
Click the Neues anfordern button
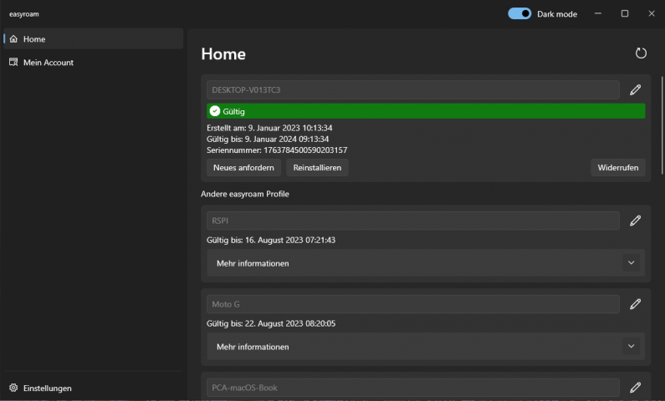click(243, 168)
